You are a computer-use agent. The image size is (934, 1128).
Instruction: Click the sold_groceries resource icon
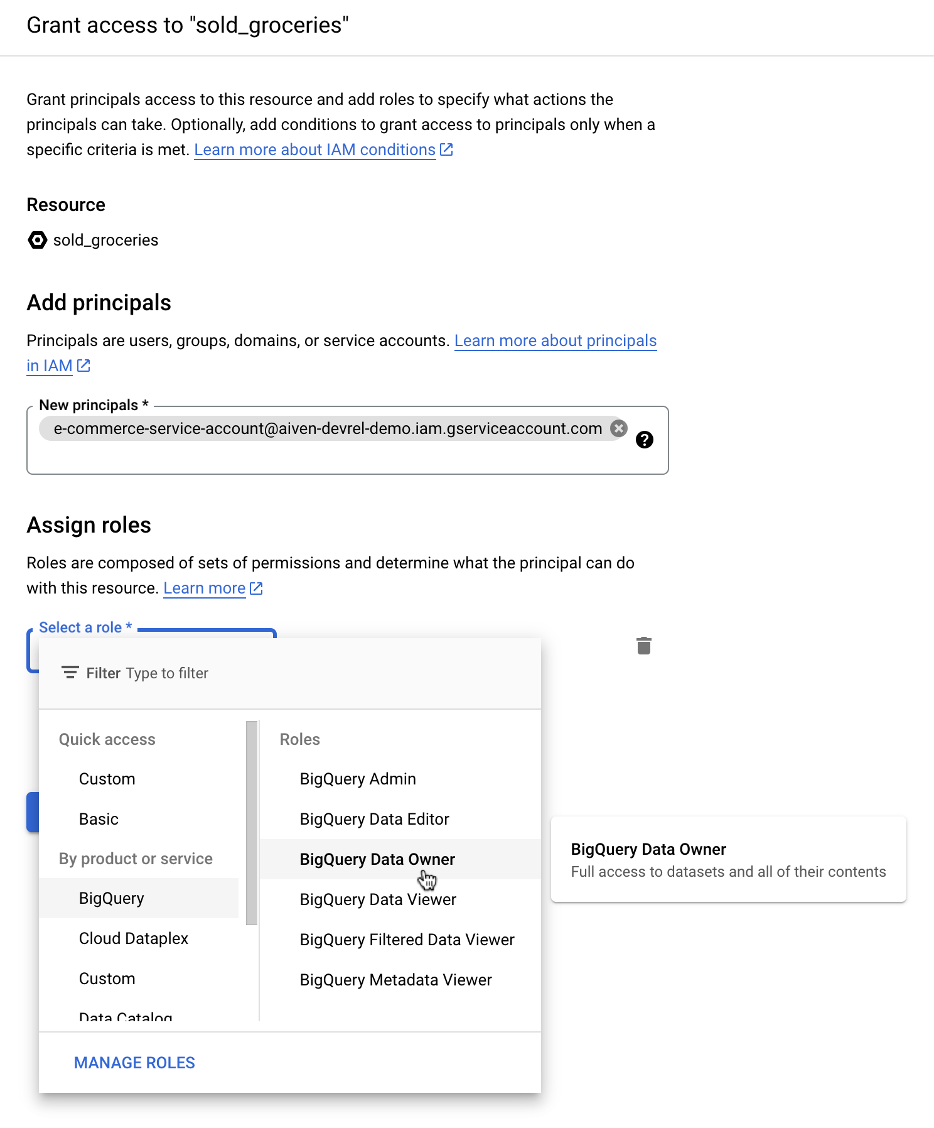click(38, 239)
